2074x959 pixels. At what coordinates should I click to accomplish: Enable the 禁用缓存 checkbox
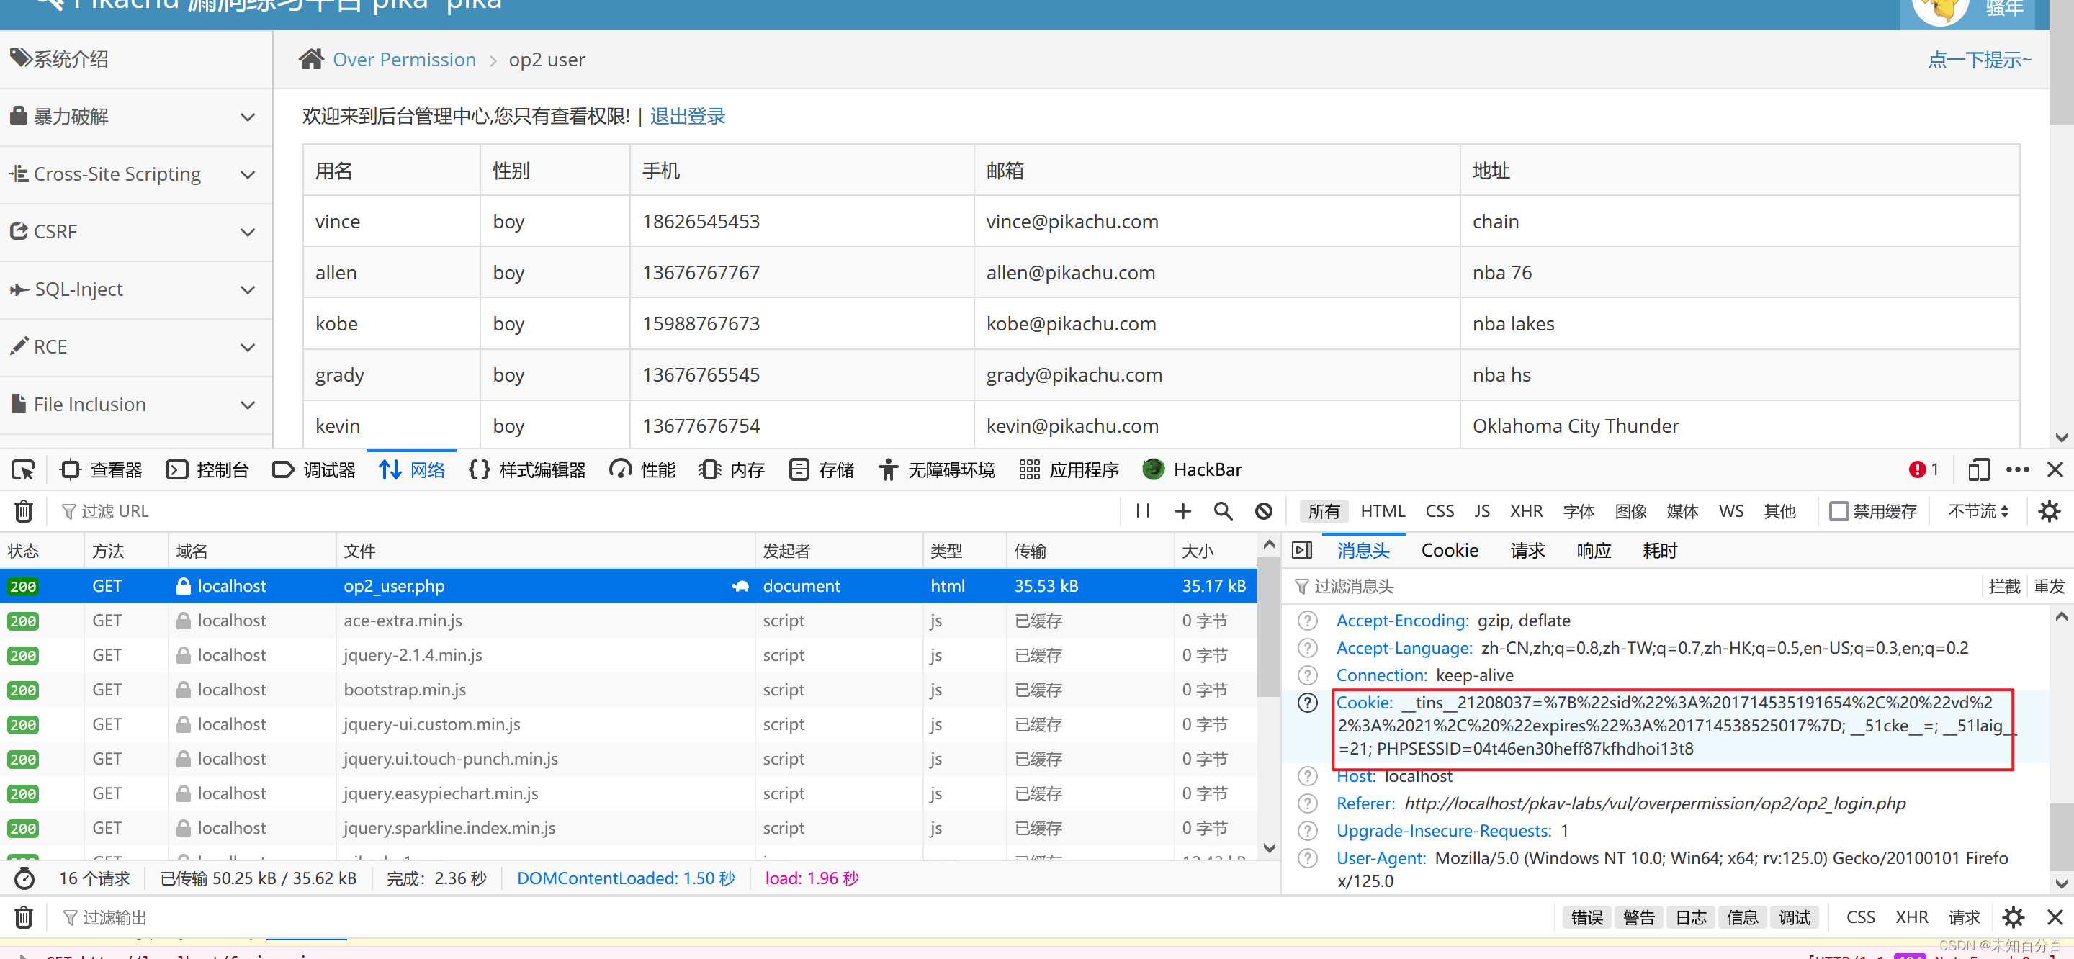pos(1838,511)
